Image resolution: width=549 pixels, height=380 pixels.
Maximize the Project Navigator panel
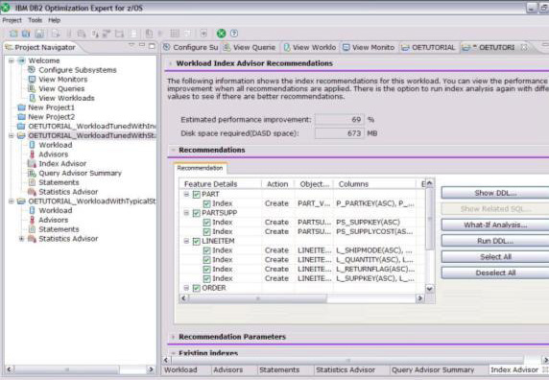pyautogui.click(x=152, y=46)
